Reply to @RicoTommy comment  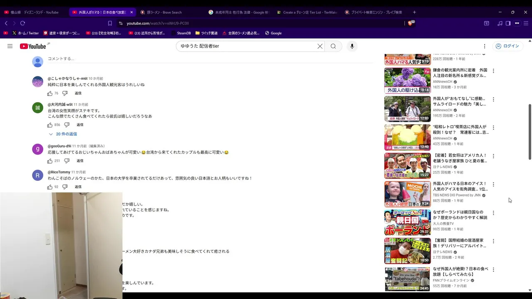(78, 187)
